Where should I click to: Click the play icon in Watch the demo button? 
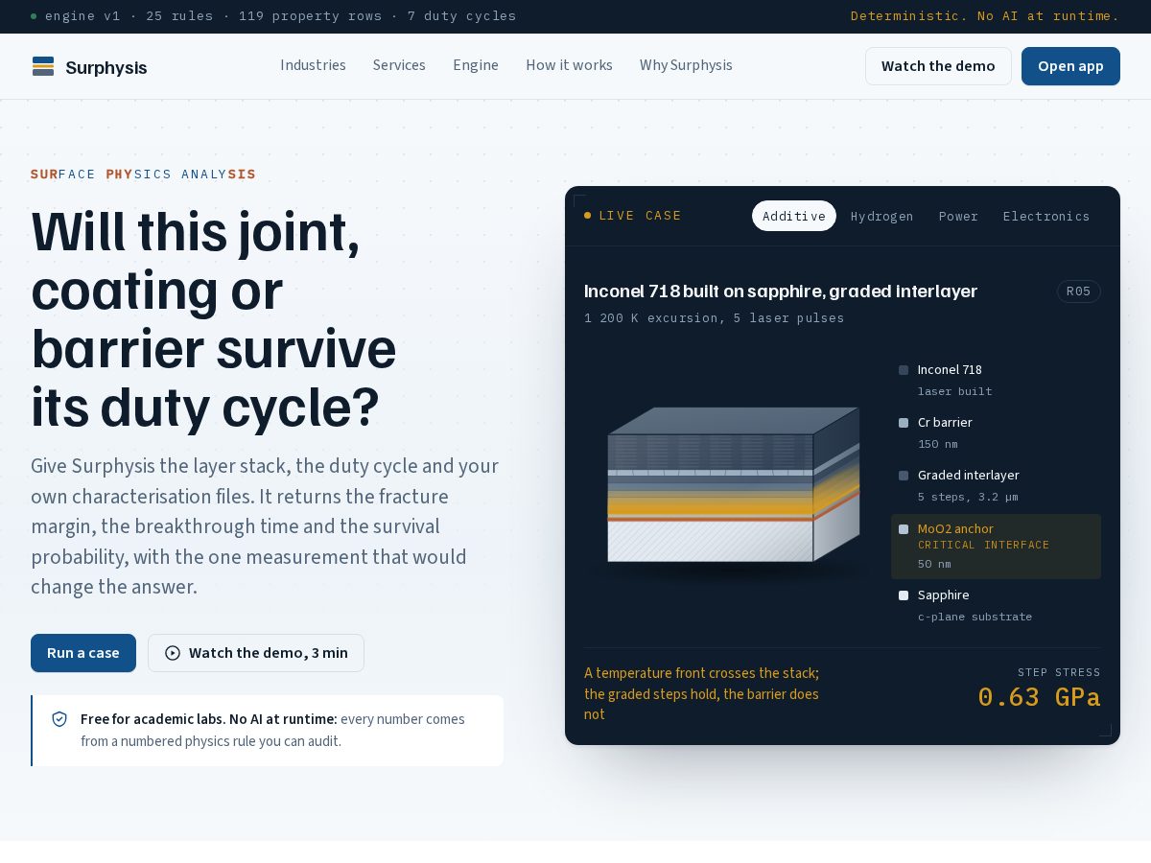(173, 653)
